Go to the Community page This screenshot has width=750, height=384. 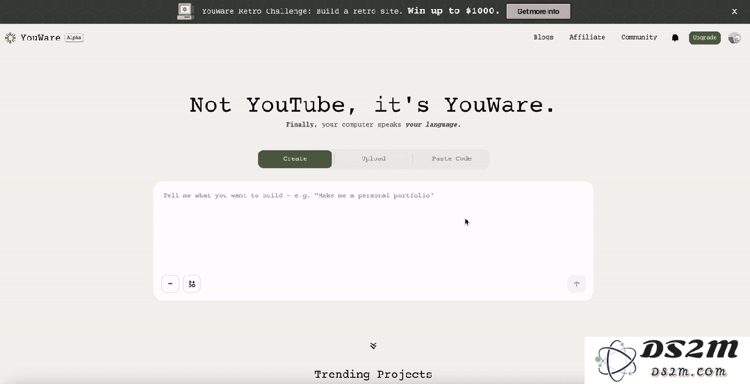click(x=639, y=37)
